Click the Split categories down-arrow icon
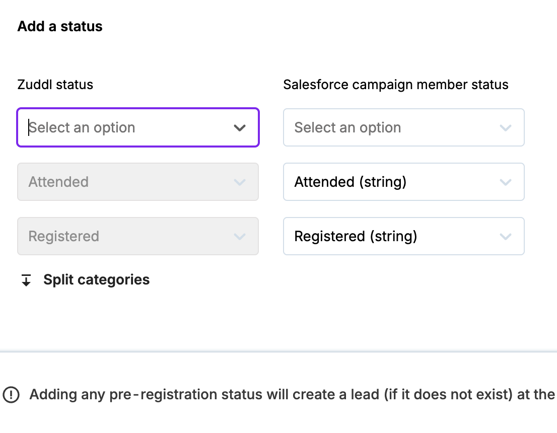 [x=26, y=280]
